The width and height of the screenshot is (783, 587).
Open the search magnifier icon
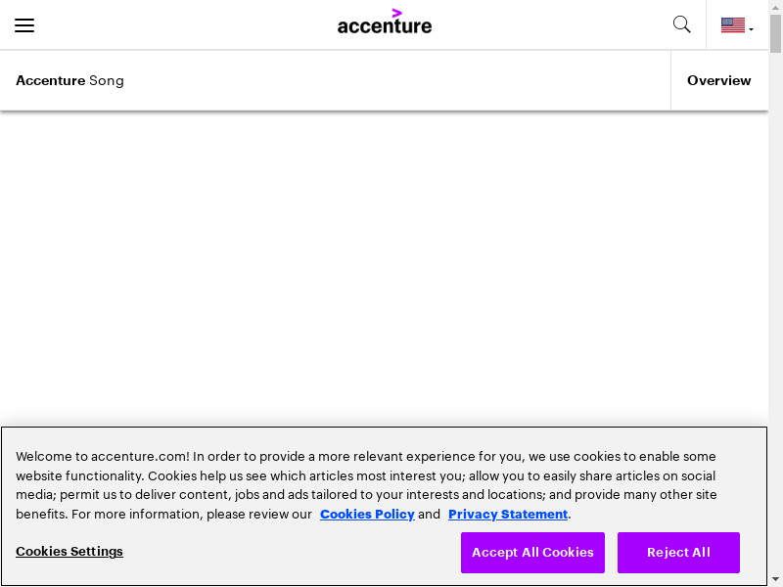[x=682, y=25]
